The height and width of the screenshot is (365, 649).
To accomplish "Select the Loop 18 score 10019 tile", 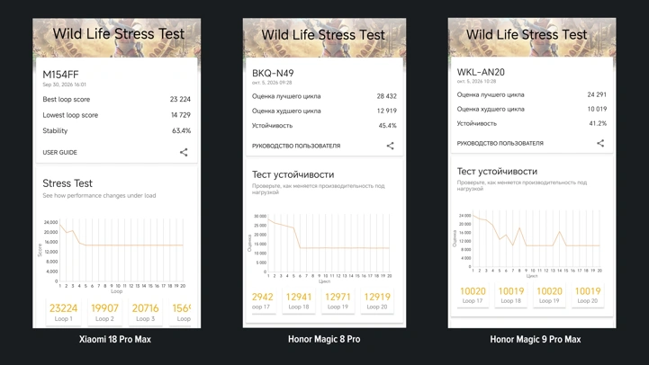I will (511, 295).
